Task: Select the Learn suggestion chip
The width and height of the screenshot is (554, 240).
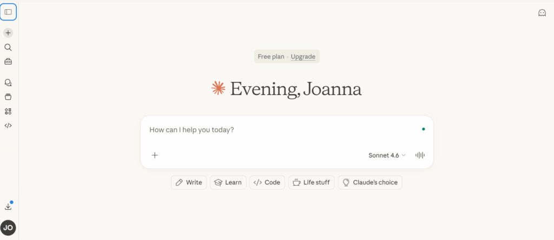Action: pos(228,183)
